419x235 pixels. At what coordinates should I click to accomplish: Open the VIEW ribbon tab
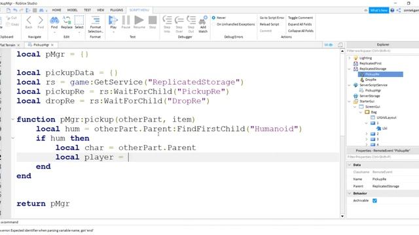pos(100,10)
